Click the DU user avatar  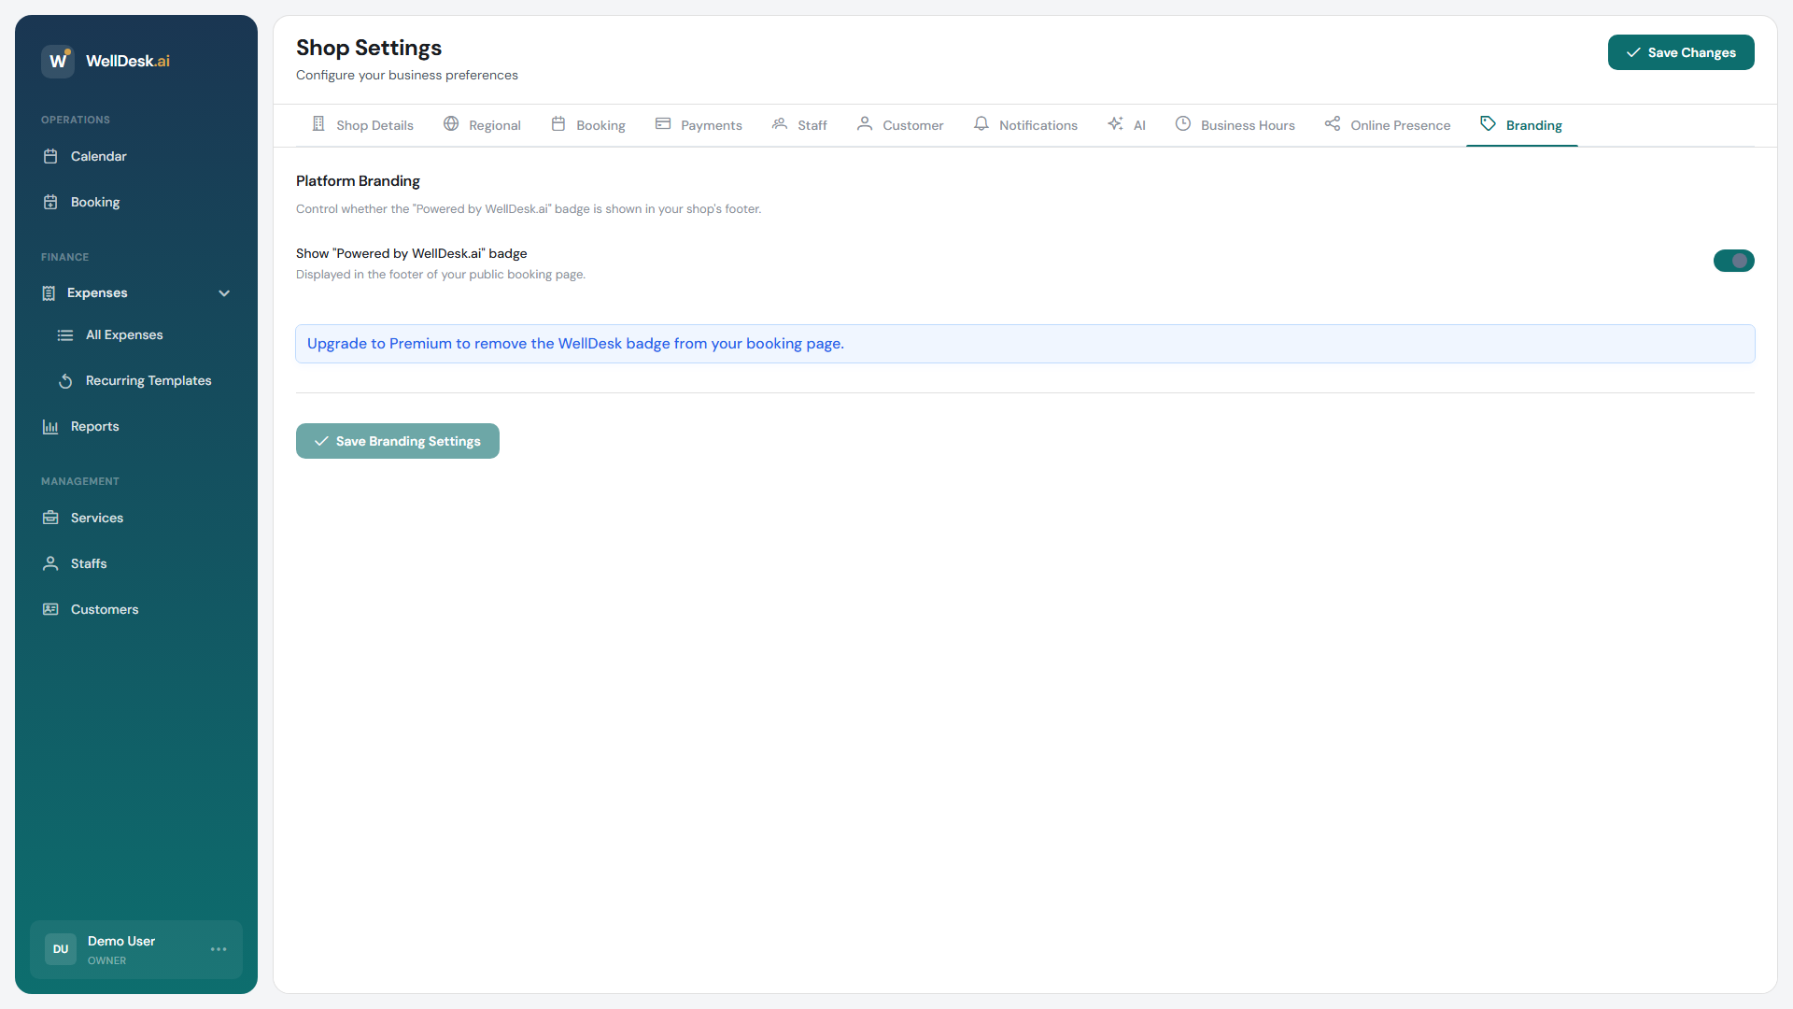point(61,949)
